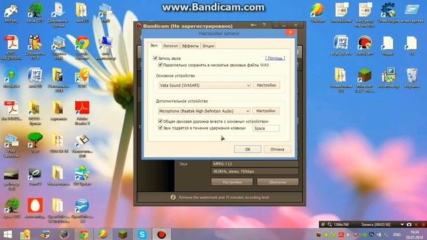Switch to the Звук tab
This screenshot has height=240, width=427.
pos(154,45)
